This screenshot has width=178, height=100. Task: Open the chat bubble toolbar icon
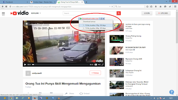165,7
